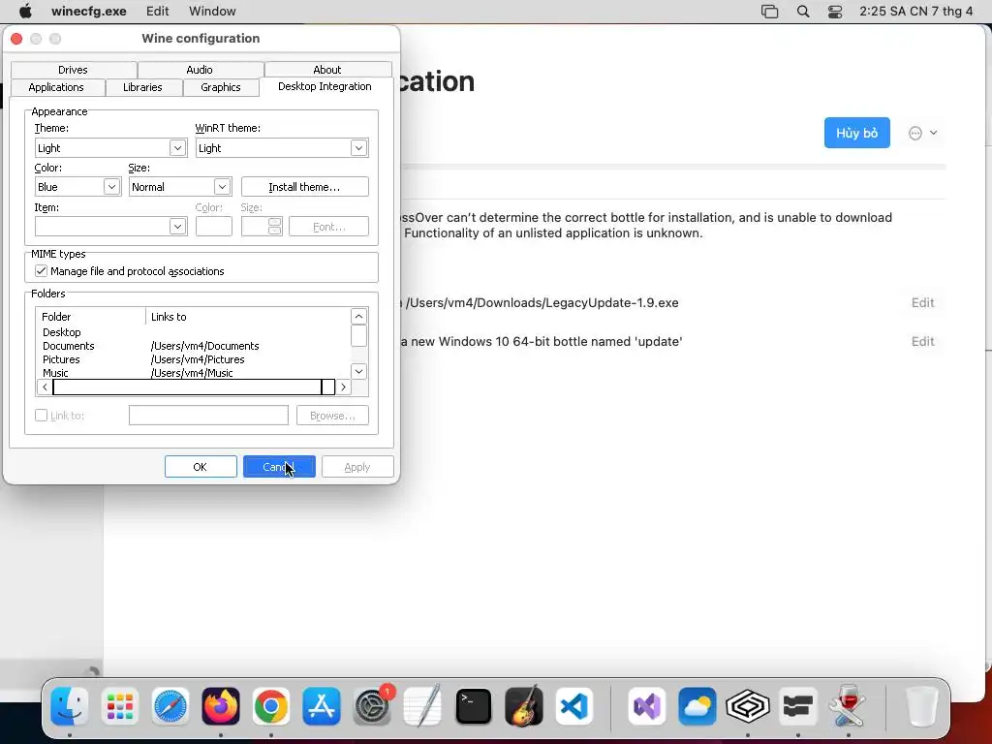Screen dimensions: 992x744
Task: Toggle Manage file and protocol associations checkbox
Action: pyautogui.click(x=41, y=271)
